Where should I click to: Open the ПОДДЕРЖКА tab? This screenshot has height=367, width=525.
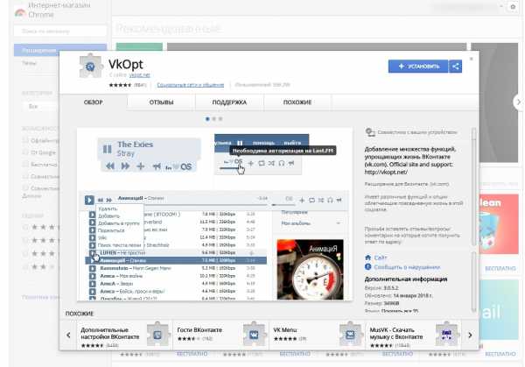point(229,102)
